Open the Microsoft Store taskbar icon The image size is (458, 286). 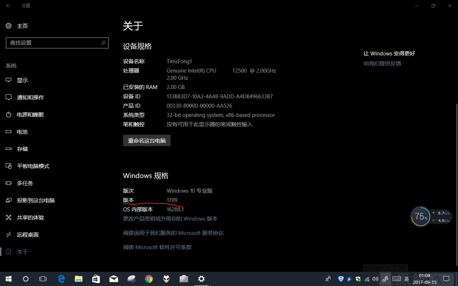pyautogui.click(x=96, y=279)
